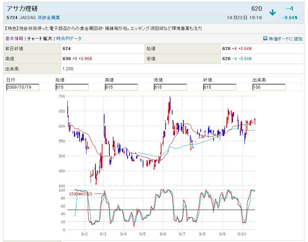Screen dimensions: 308x242
Task: Click the JASDAQ market label
Action: point(28,17)
